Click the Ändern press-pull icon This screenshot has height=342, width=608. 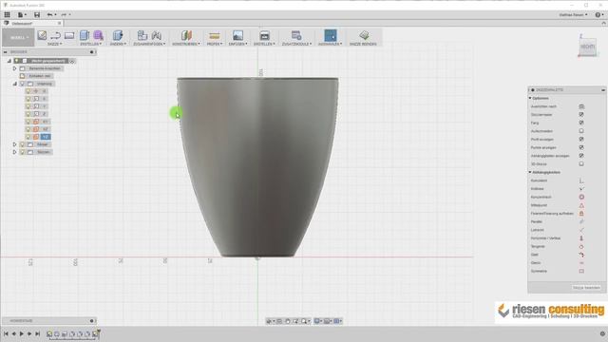pyautogui.click(x=118, y=35)
